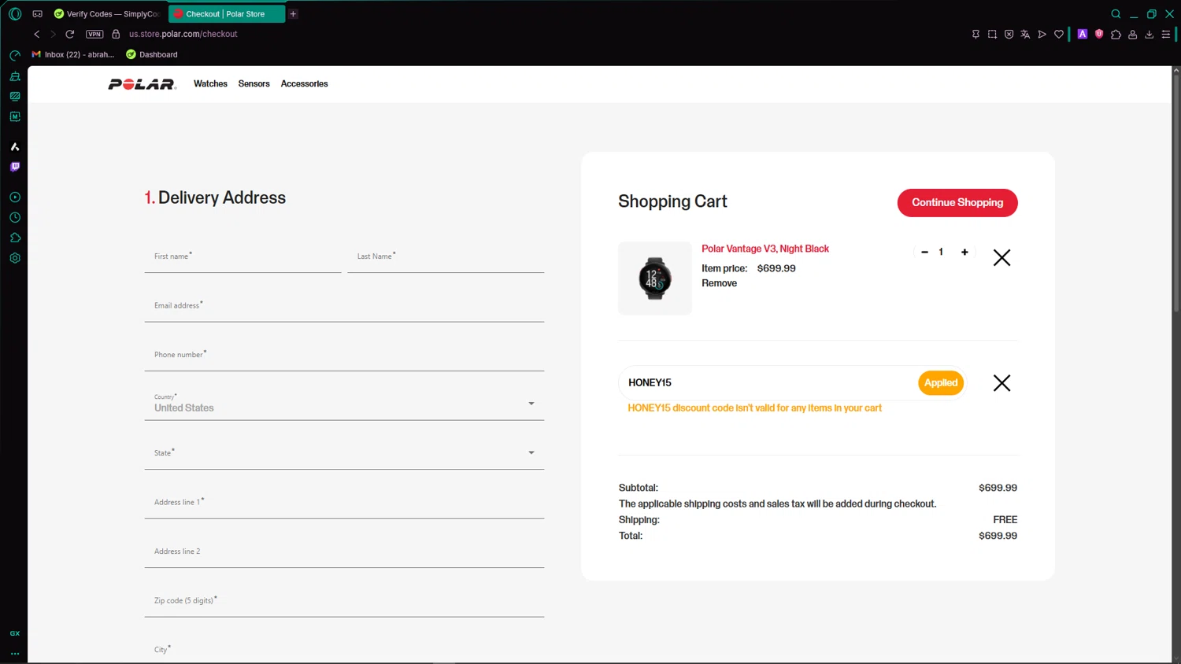Focus the Phone number field
The image size is (1181, 664).
344,356
